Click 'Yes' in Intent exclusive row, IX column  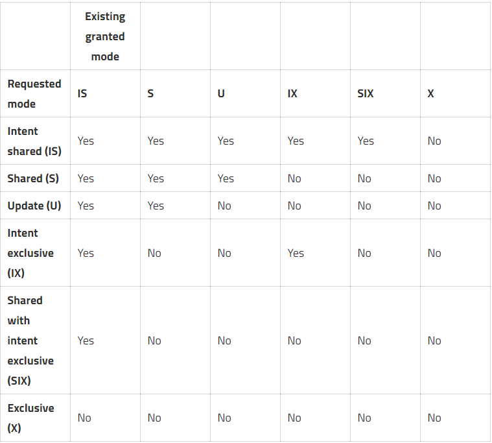click(296, 253)
